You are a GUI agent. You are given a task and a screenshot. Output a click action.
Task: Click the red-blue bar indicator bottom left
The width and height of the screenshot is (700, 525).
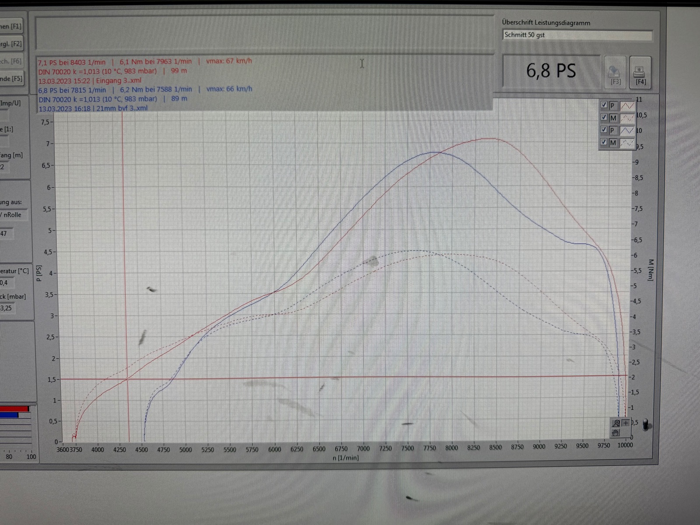pyautogui.click(x=15, y=412)
